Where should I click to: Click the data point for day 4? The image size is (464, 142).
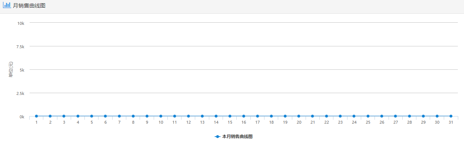pos(78,116)
